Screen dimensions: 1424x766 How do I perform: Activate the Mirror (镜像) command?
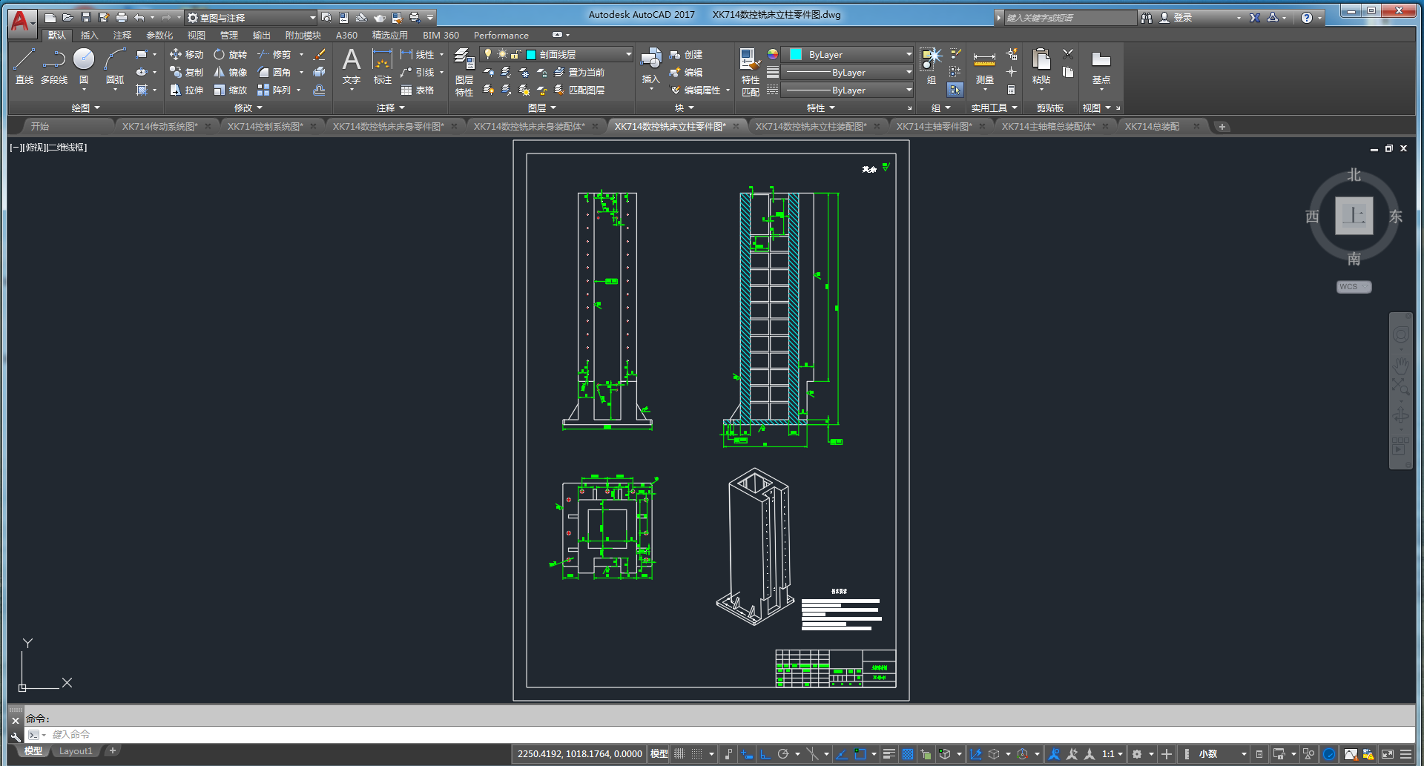coord(230,72)
